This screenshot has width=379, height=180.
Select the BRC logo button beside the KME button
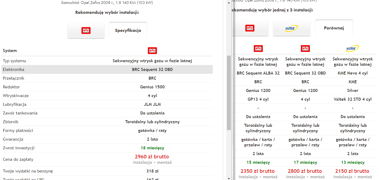250,29
